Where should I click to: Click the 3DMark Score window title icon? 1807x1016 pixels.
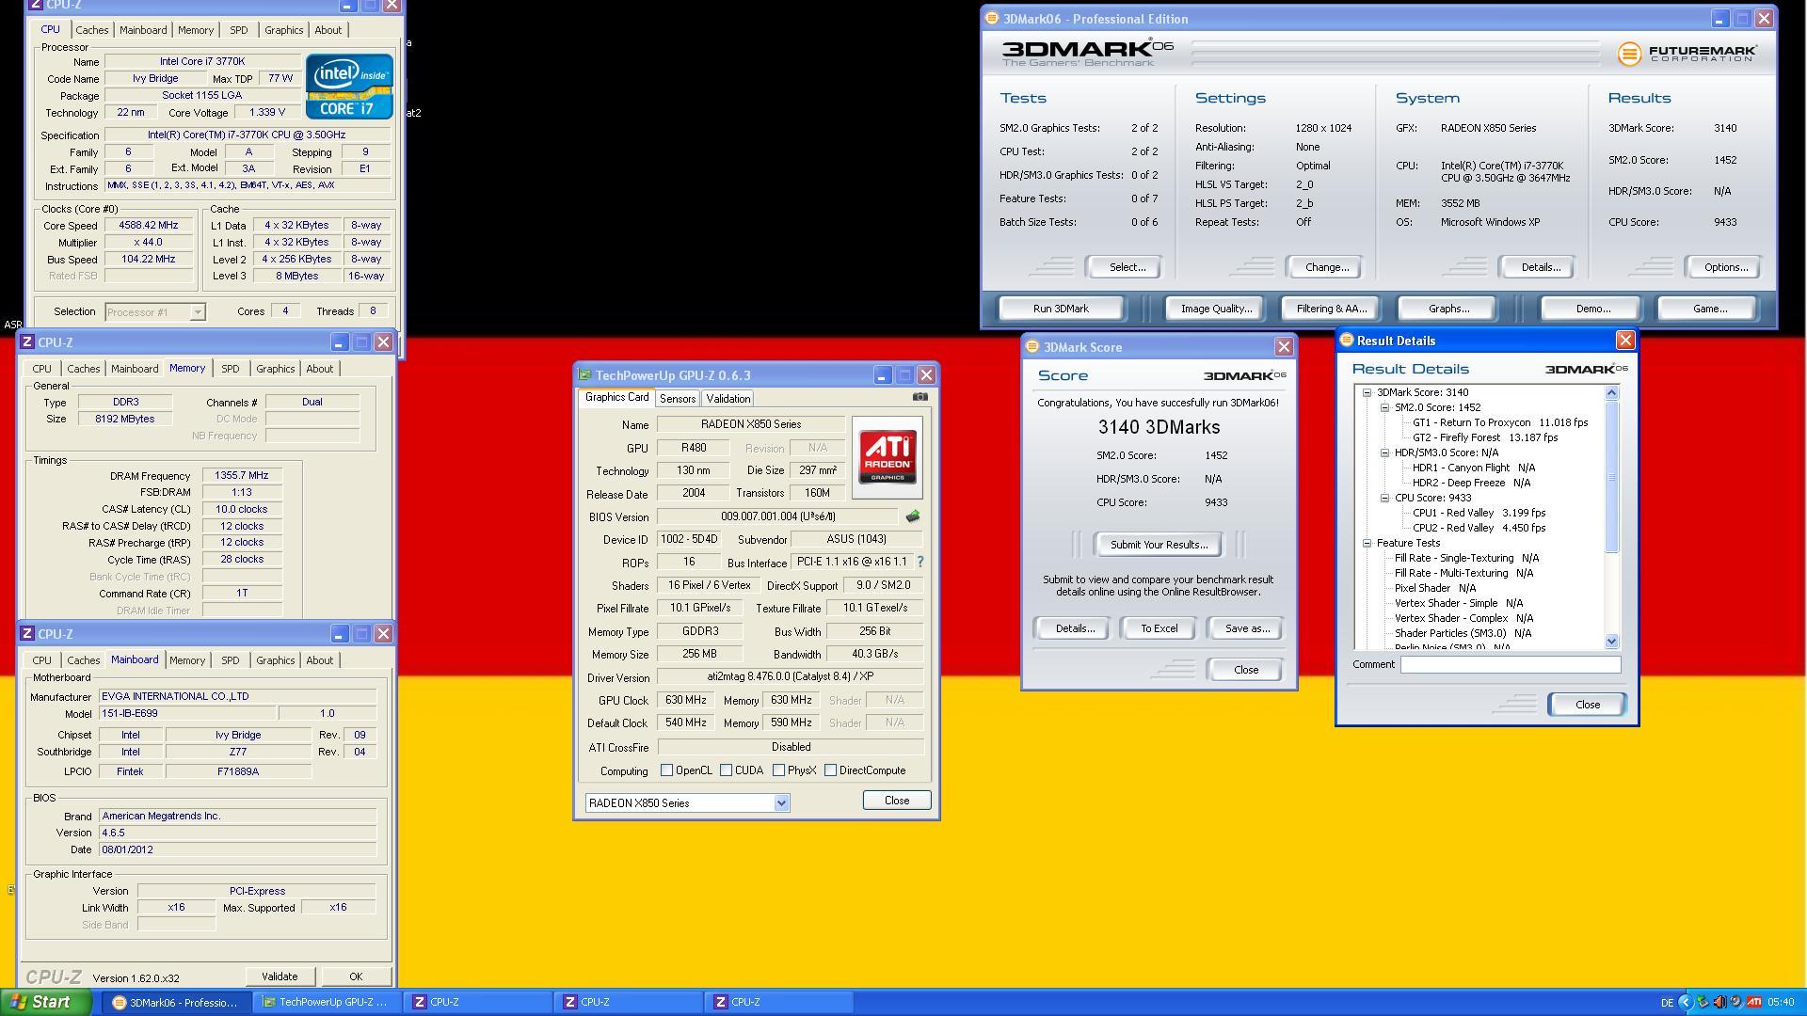coord(1031,347)
